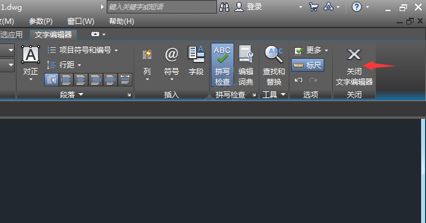The height and width of the screenshot is (223, 426).
Task: Open the More (更多) options dropdown
Action: 311,50
